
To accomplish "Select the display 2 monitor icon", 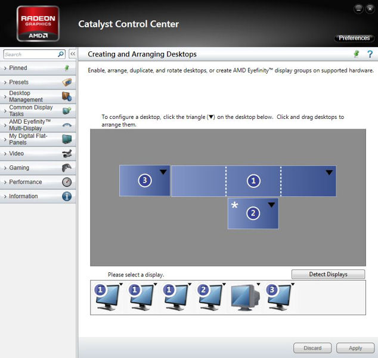I will click(210, 297).
